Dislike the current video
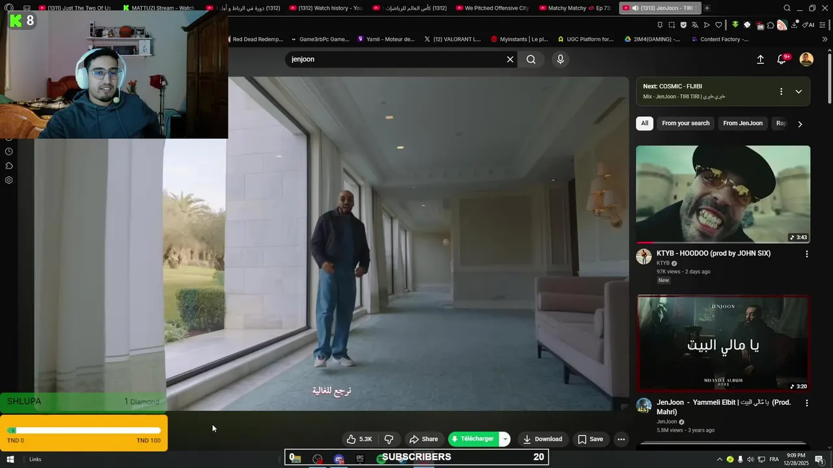Screen dimensions: 833x468 [389, 439]
